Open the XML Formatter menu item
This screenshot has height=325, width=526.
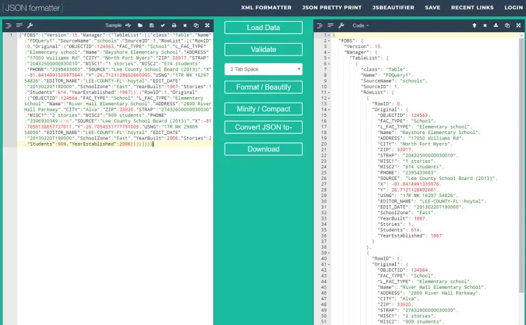[266, 8]
